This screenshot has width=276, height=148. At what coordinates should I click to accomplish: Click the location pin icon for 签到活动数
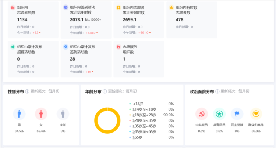66,47
